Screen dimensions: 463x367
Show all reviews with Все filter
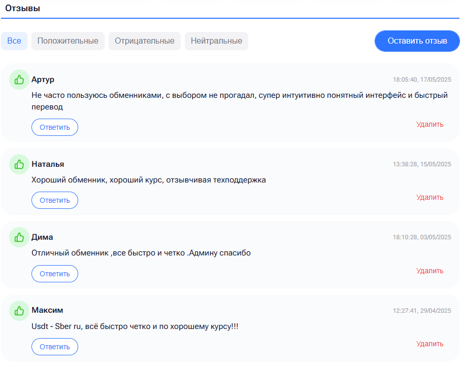(14, 41)
